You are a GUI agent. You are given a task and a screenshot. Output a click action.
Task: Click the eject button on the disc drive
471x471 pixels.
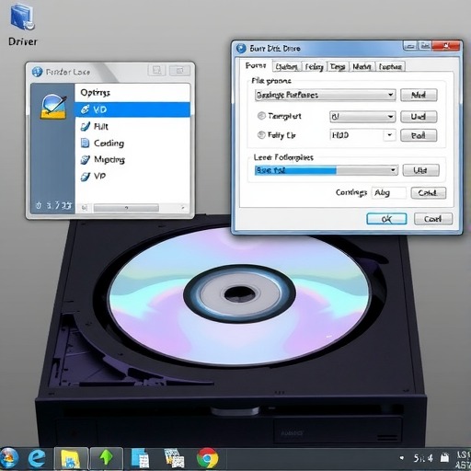click(x=235, y=411)
